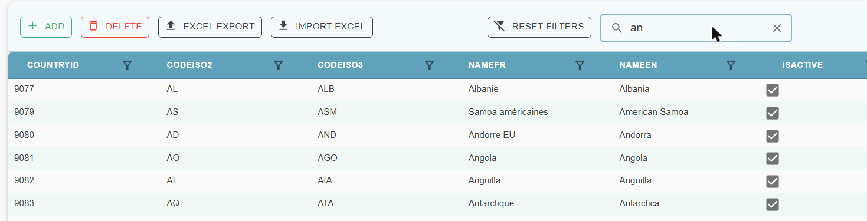Image resolution: width=867 pixels, height=221 pixels.
Task: Click the ADD button
Action: click(x=46, y=27)
